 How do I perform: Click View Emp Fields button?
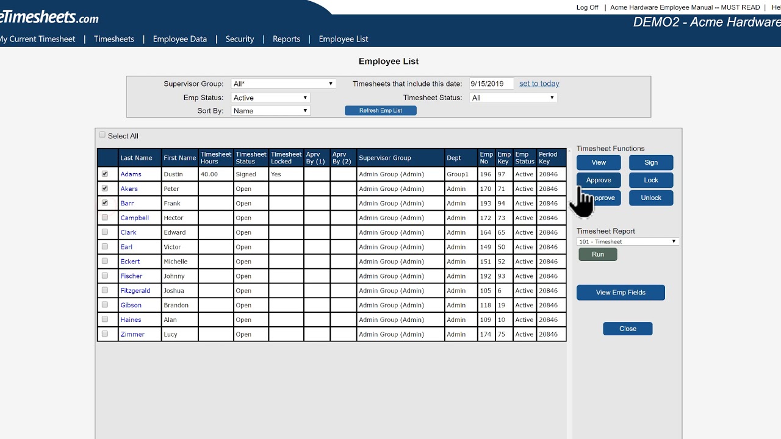[x=621, y=292]
